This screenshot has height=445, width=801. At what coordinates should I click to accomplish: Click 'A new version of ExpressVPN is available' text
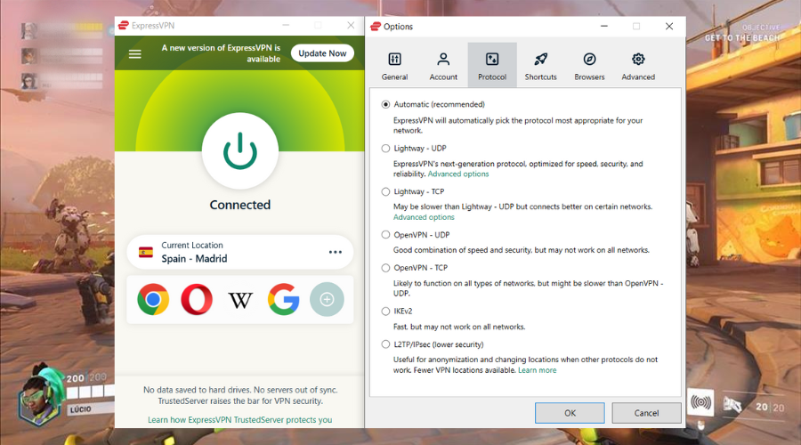pyautogui.click(x=221, y=53)
